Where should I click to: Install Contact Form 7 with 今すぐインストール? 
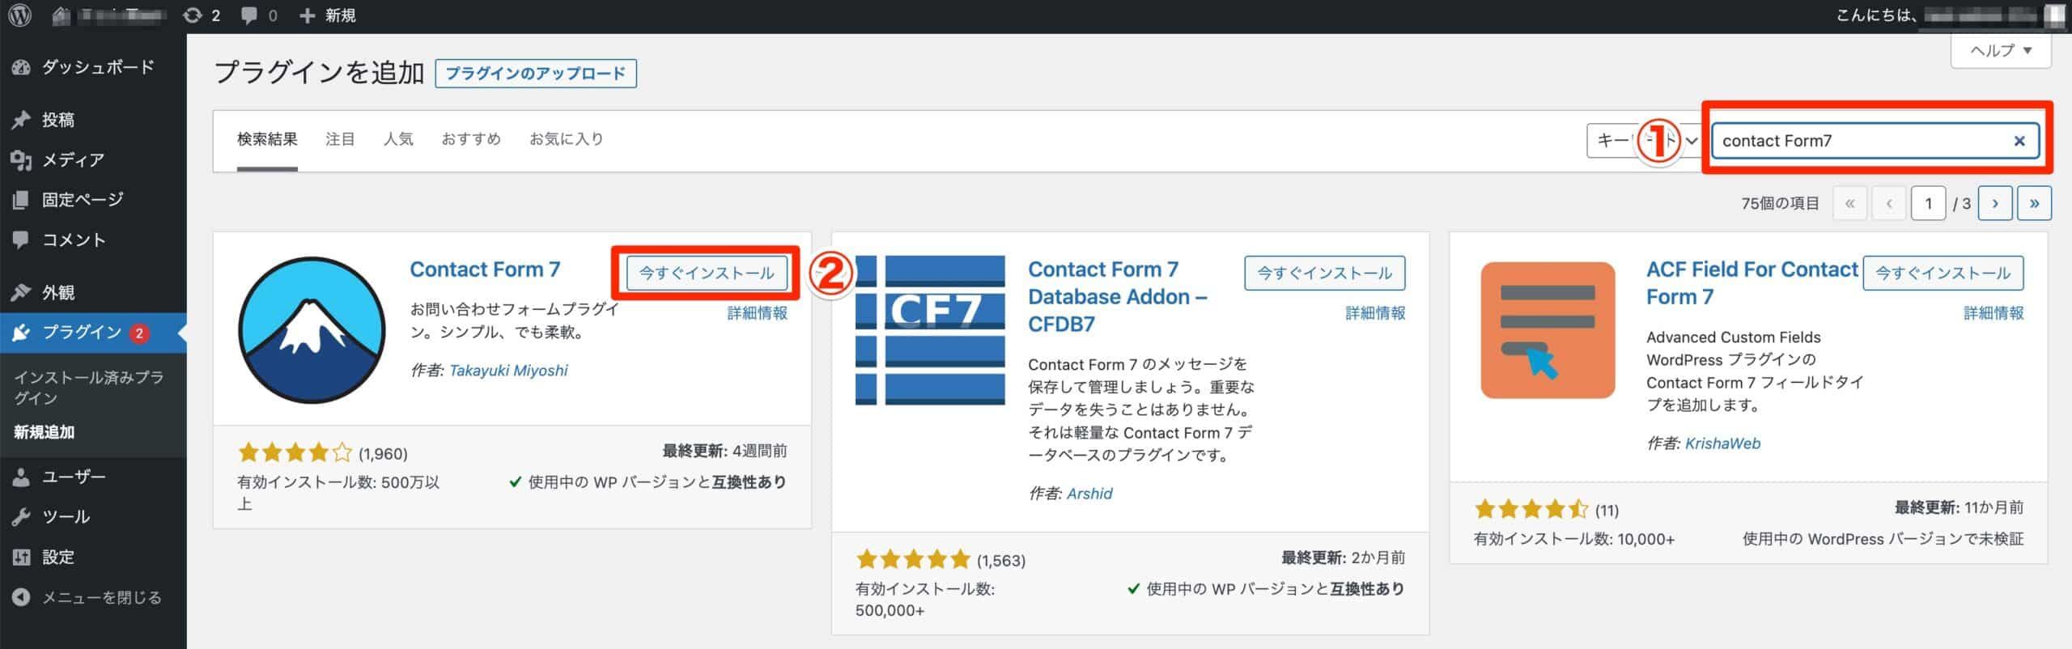coord(707,274)
